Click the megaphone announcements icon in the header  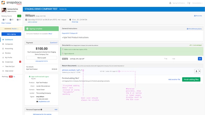[x=189, y=3]
